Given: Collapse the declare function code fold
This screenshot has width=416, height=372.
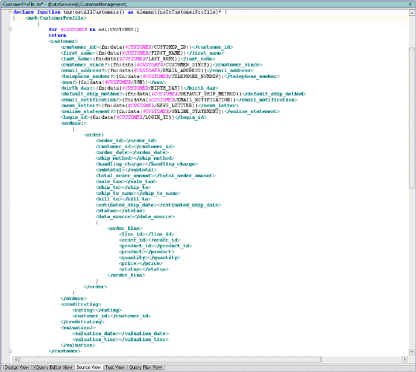Looking at the screenshot, I should coord(10,12).
